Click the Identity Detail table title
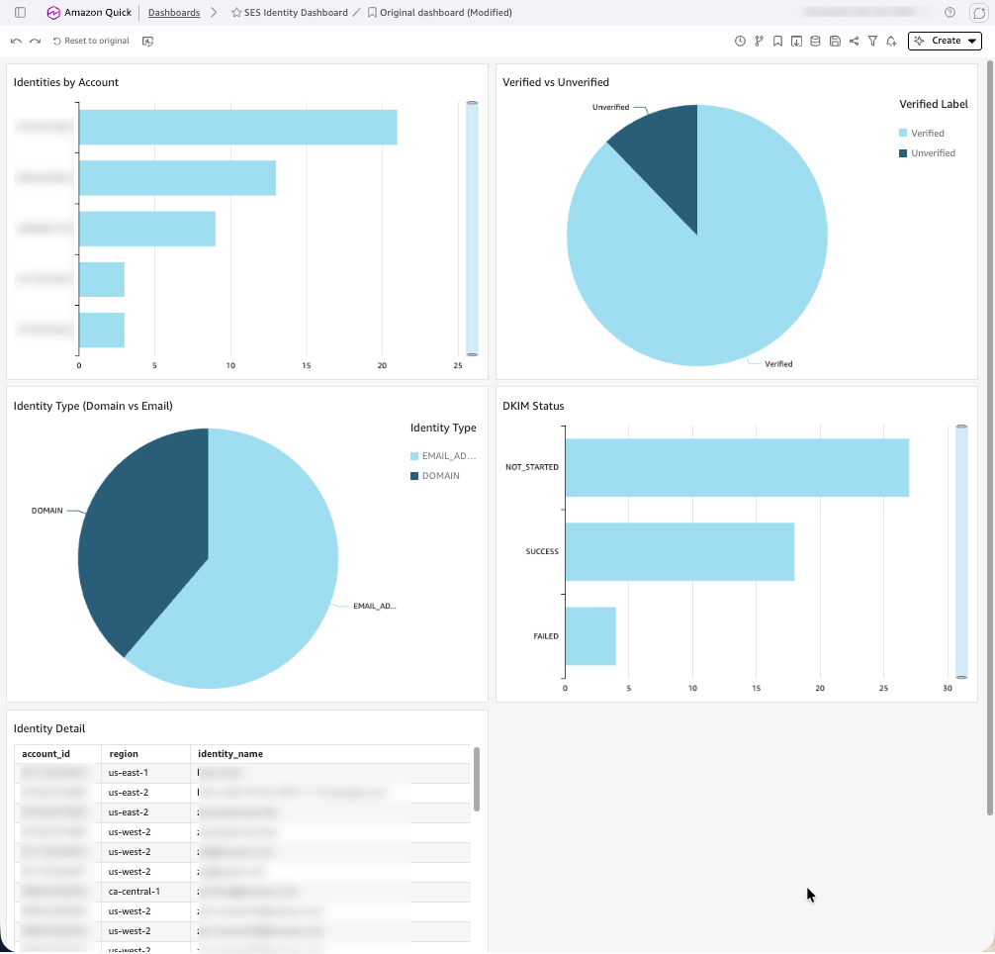Image resolution: width=995 pixels, height=954 pixels. click(49, 728)
